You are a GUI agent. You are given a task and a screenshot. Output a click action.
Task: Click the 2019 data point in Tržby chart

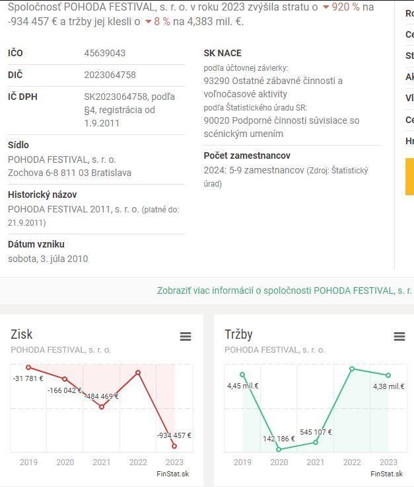click(242, 375)
